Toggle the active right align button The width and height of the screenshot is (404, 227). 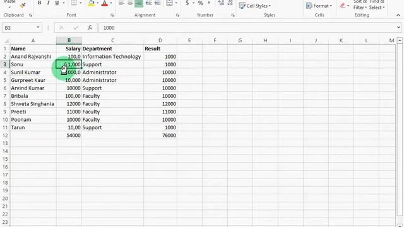coord(139,3)
